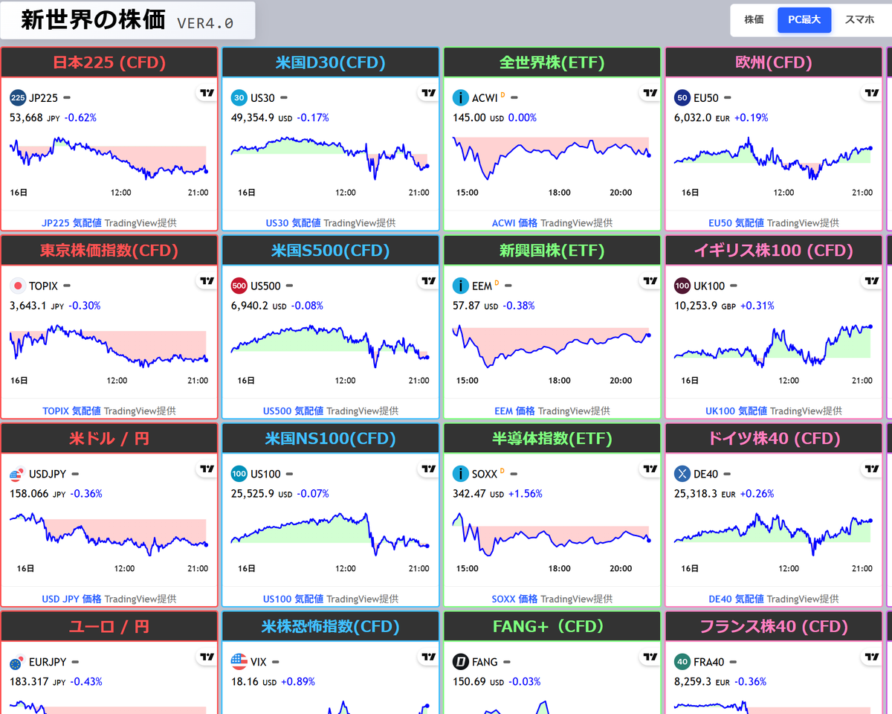Image resolution: width=892 pixels, height=714 pixels.
Task: Click the TradingView logo in VIX widget
Action: coord(428,657)
